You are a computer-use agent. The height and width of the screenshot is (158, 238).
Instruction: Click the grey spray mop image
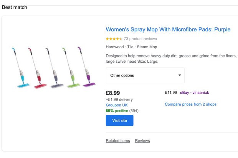[x=55, y=68]
